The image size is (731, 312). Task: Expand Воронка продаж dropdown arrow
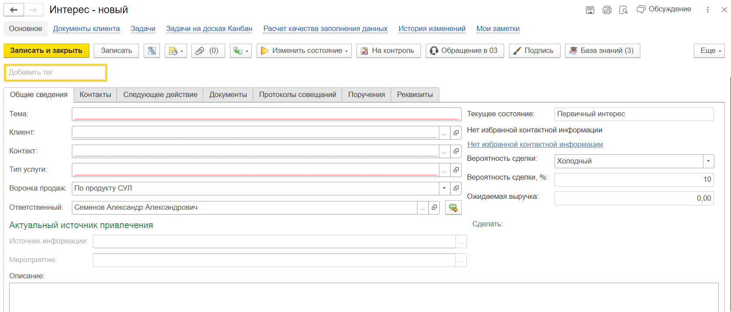445,188
